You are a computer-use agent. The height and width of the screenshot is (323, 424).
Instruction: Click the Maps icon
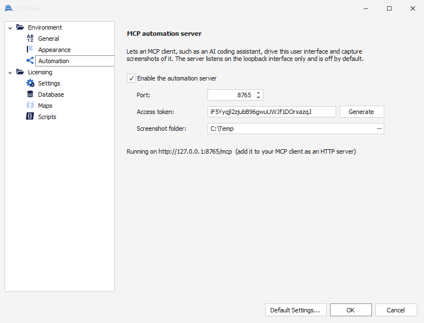pos(30,105)
